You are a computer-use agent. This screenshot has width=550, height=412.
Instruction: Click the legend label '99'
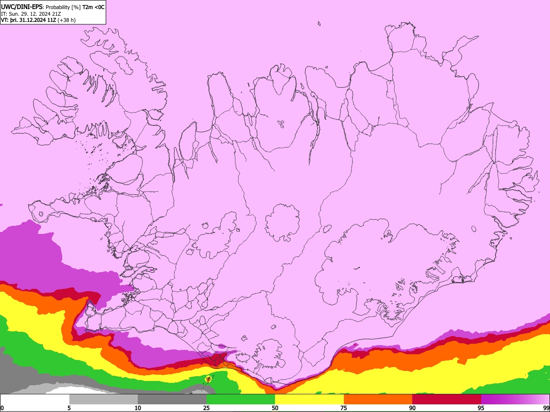(x=546, y=408)
